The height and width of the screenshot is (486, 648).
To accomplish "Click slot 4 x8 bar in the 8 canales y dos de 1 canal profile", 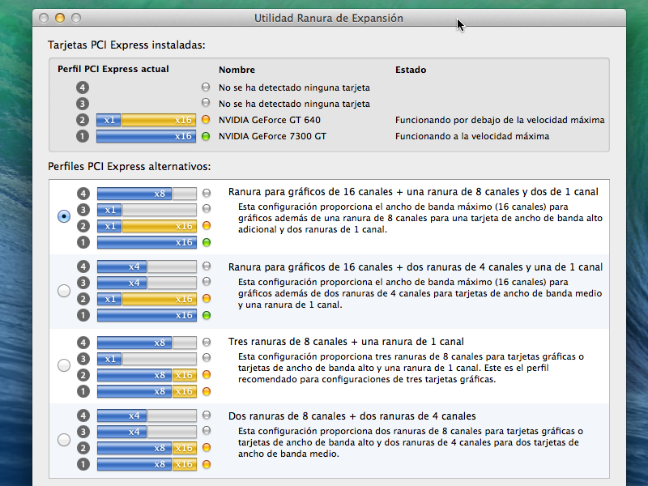I will pyautogui.click(x=147, y=194).
